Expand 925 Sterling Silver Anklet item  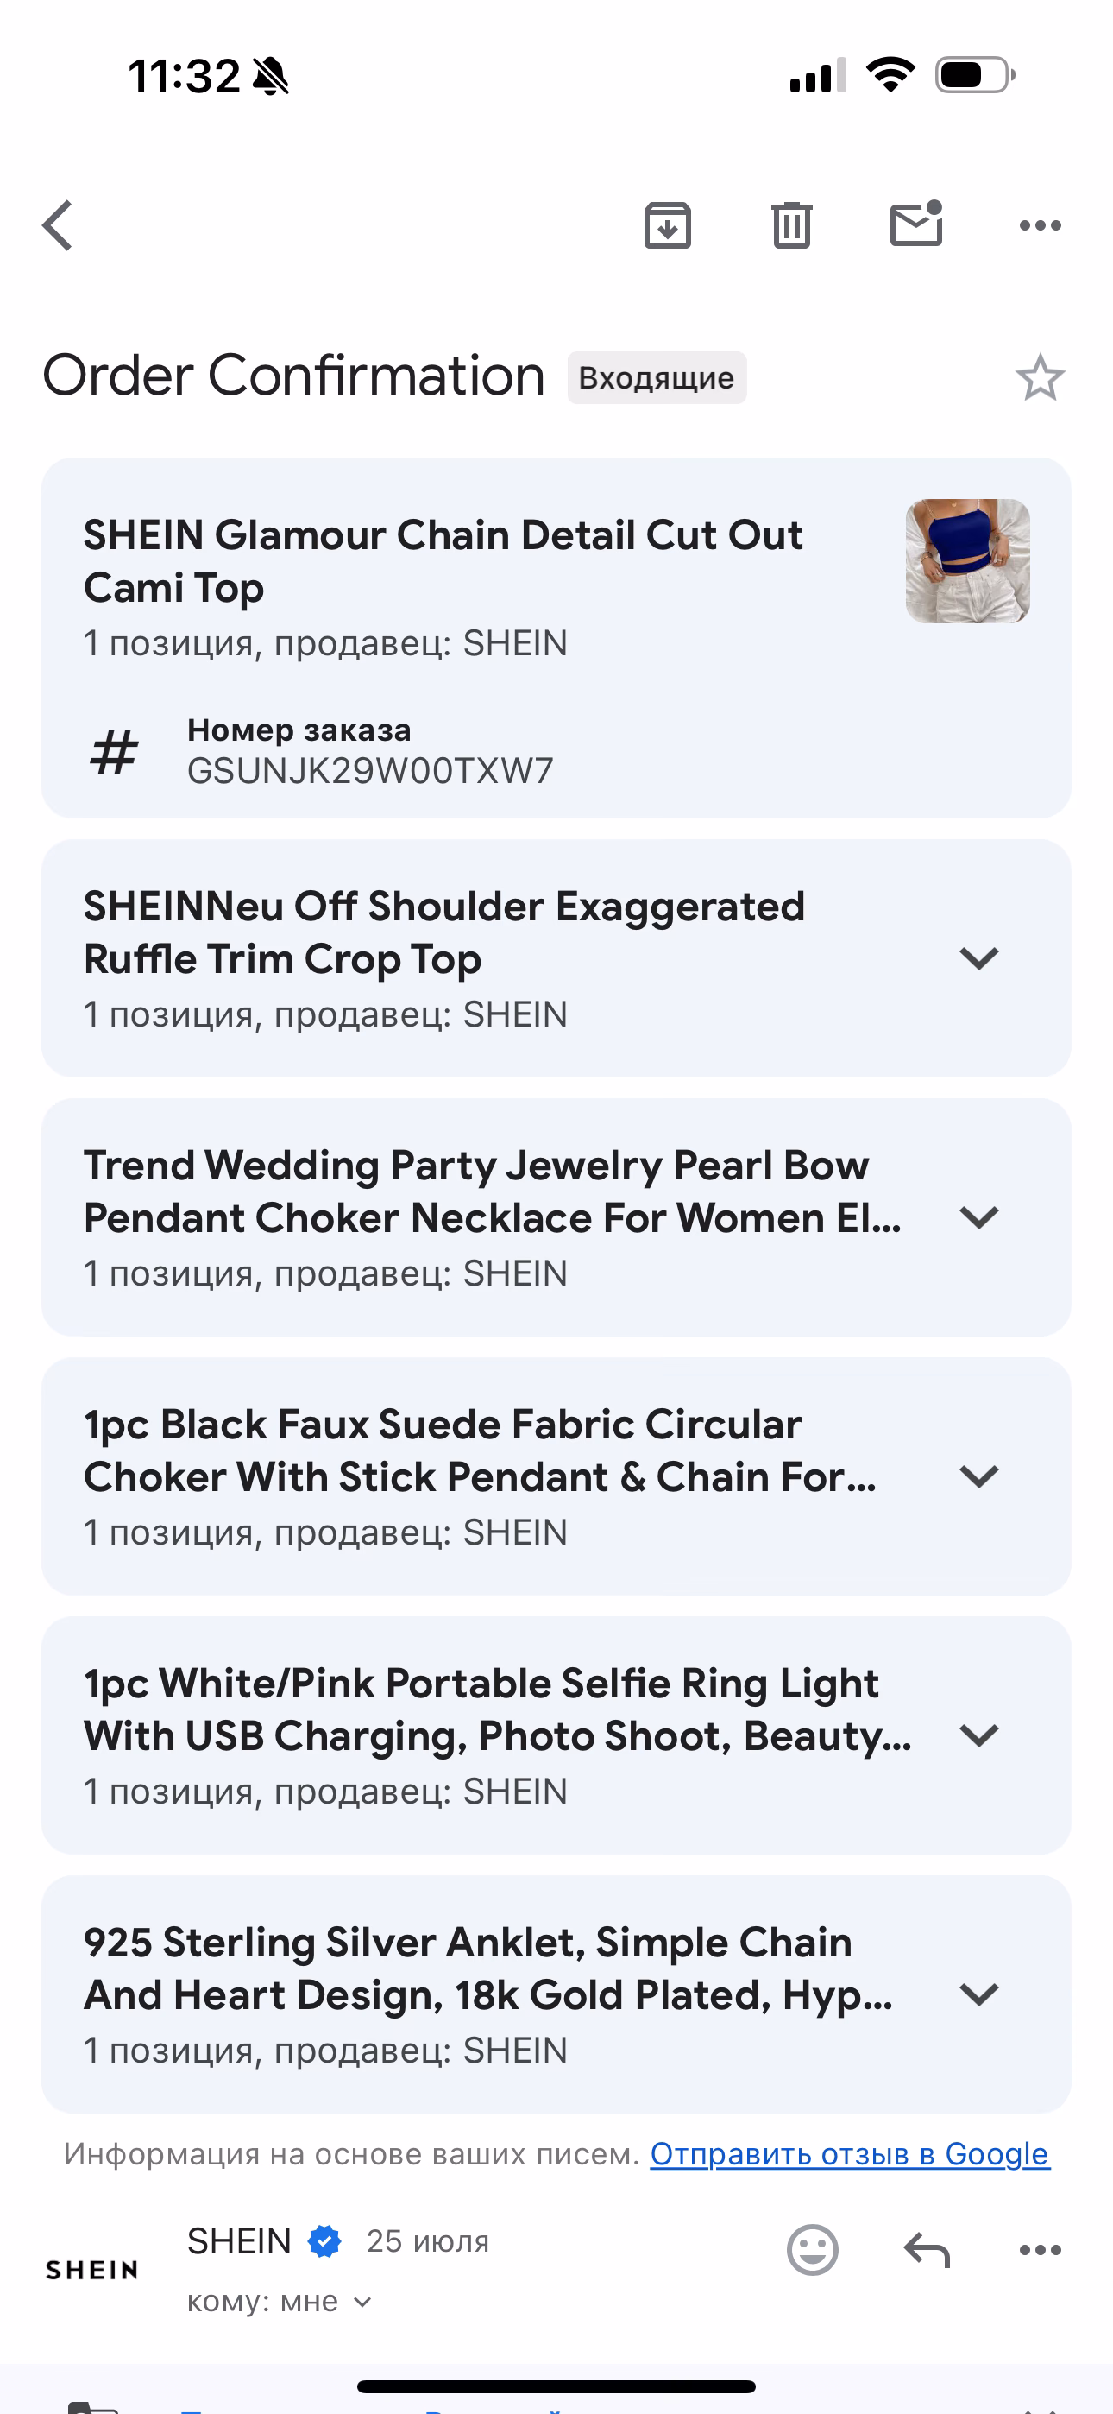[979, 1994]
